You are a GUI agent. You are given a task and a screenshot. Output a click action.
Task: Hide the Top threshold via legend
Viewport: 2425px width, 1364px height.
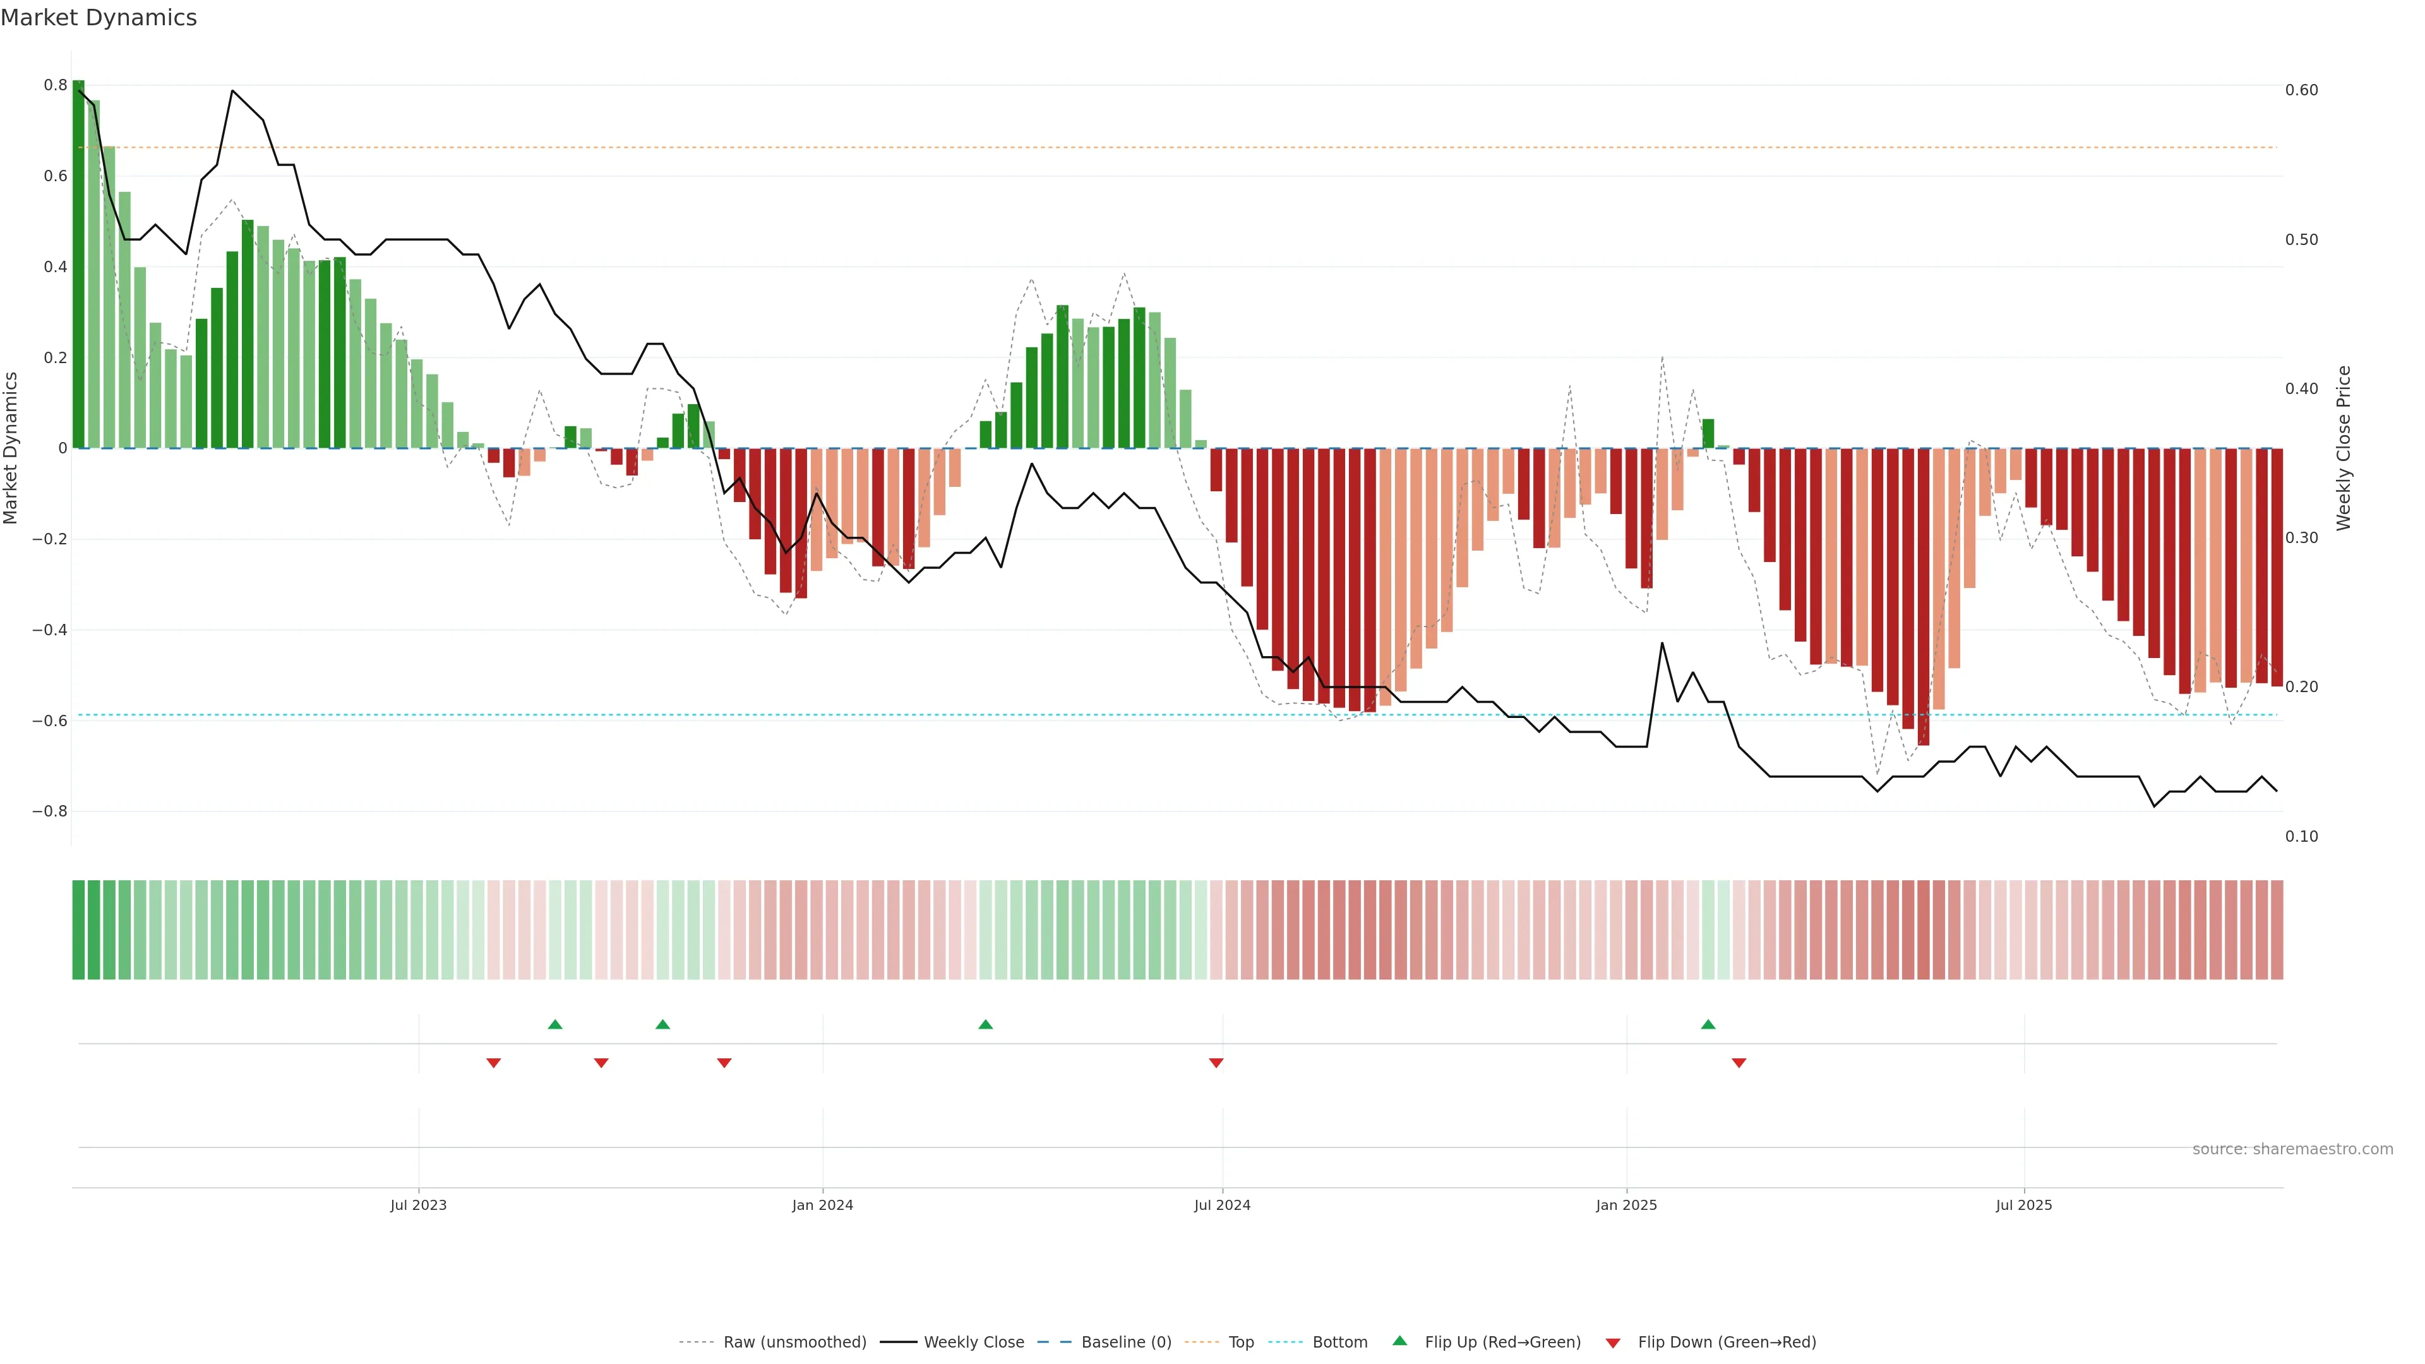(1241, 1343)
